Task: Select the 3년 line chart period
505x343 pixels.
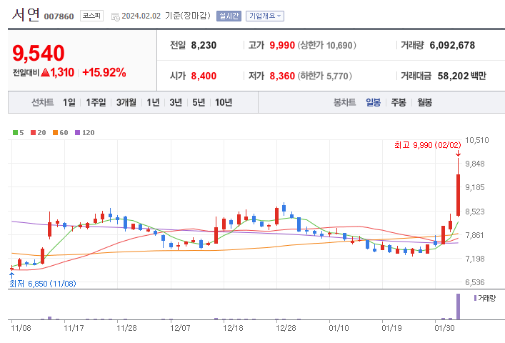Action: point(176,102)
